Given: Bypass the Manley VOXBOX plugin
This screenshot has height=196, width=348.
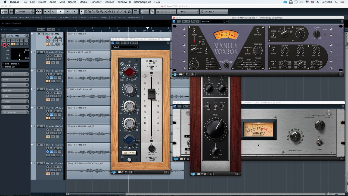Looking at the screenshot, I should [174, 21].
